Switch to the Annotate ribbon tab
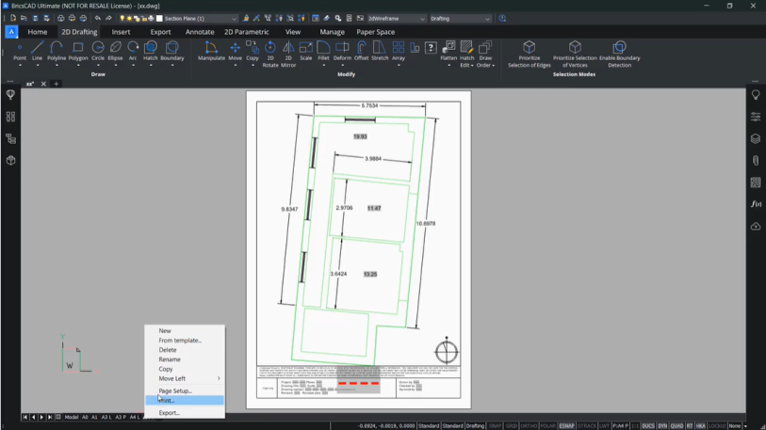Image resolution: width=766 pixels, height=430 pixels. (x=200, y=32)
